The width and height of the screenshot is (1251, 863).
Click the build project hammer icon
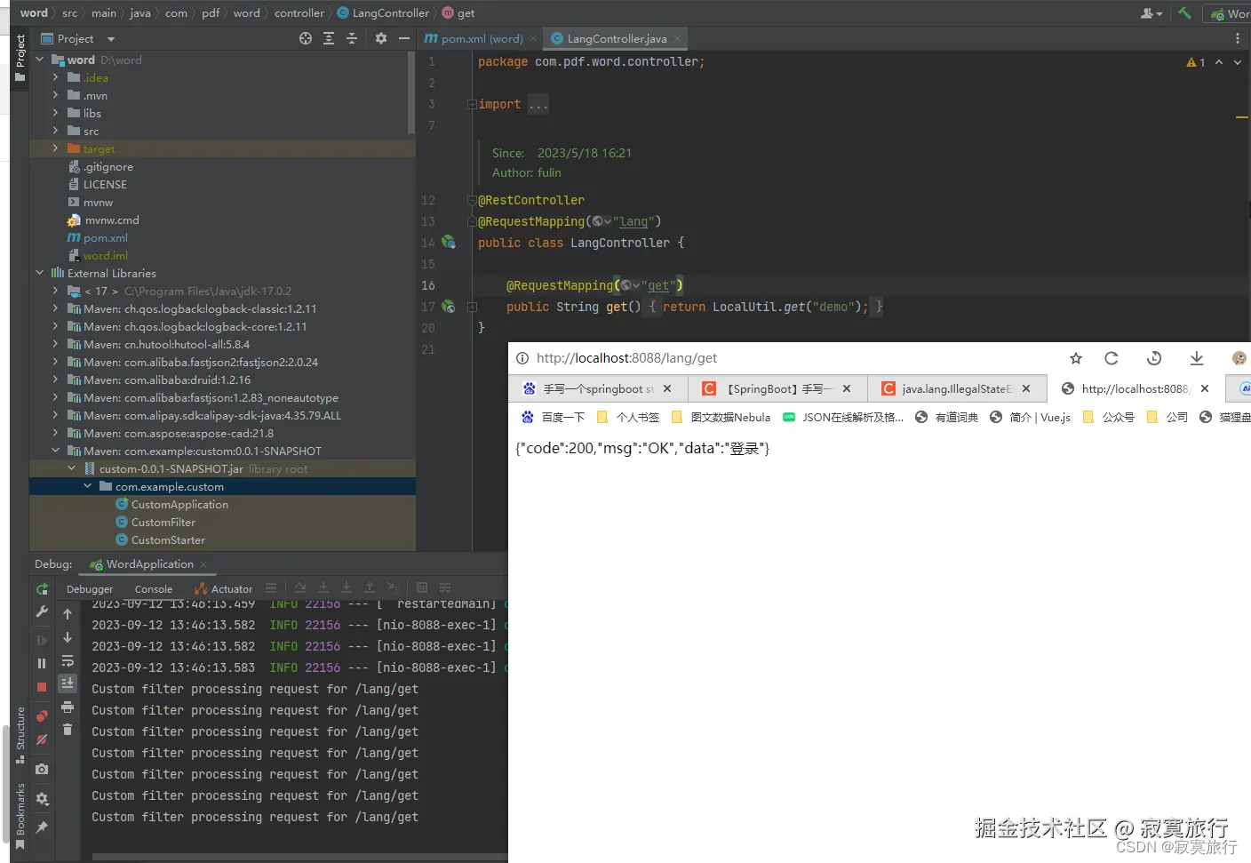(1184, 13)
